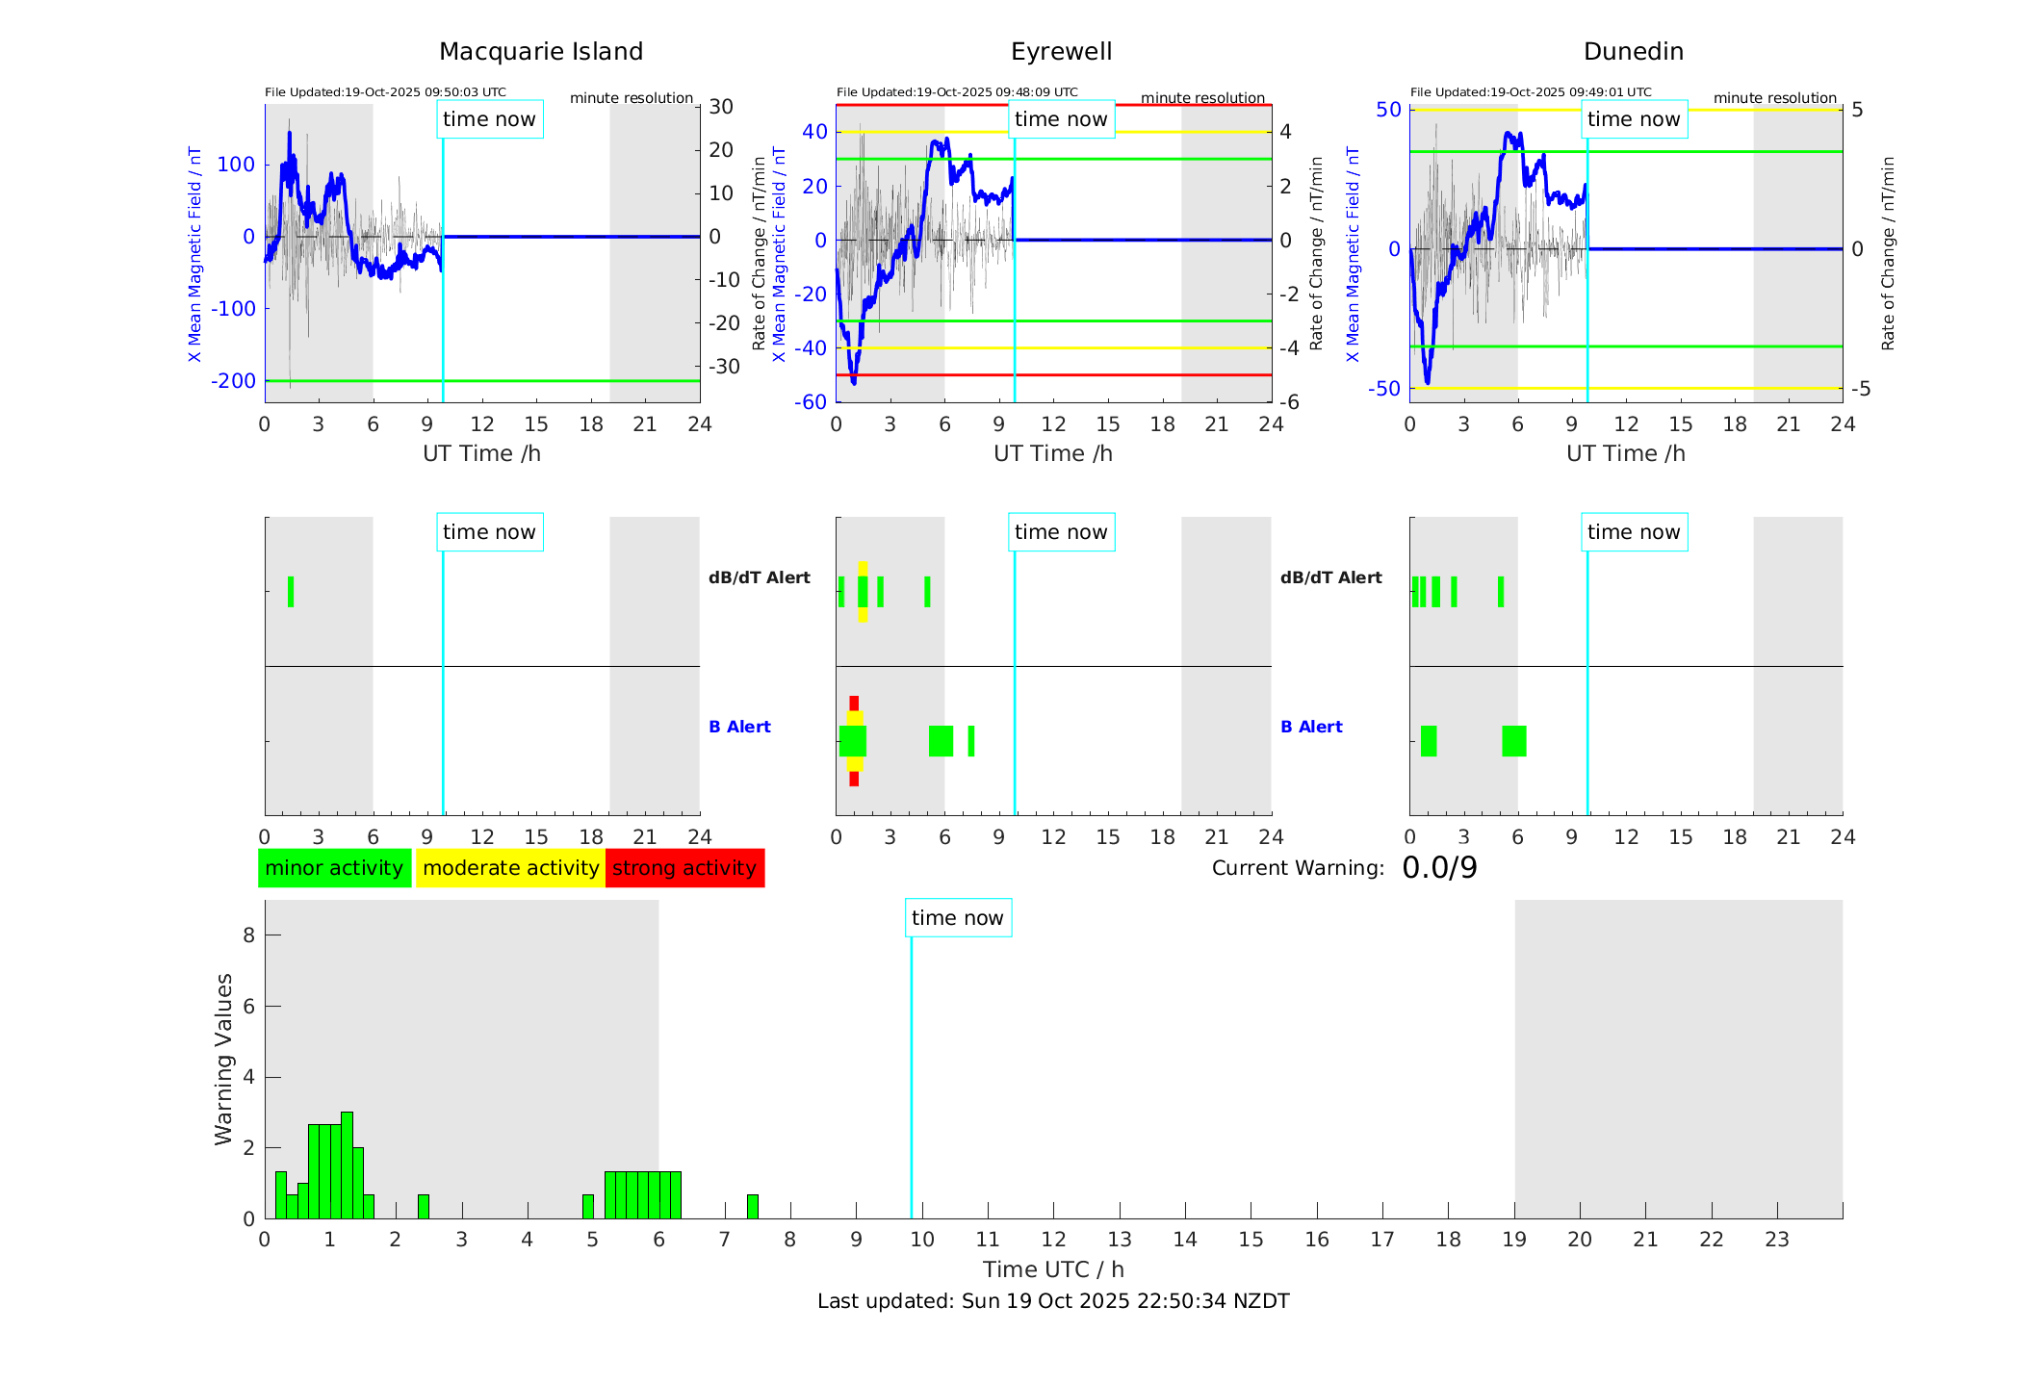Click the red strong activity legend box

coord(684,868)
